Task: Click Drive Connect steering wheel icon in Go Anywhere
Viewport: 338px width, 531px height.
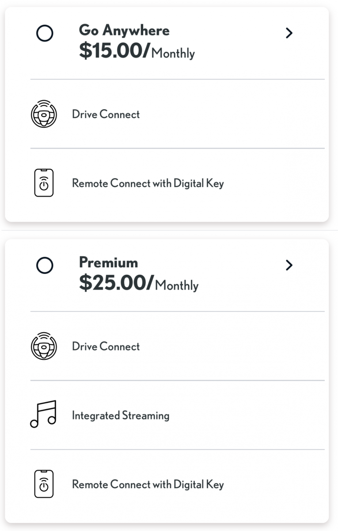Action: coord(44,115)
